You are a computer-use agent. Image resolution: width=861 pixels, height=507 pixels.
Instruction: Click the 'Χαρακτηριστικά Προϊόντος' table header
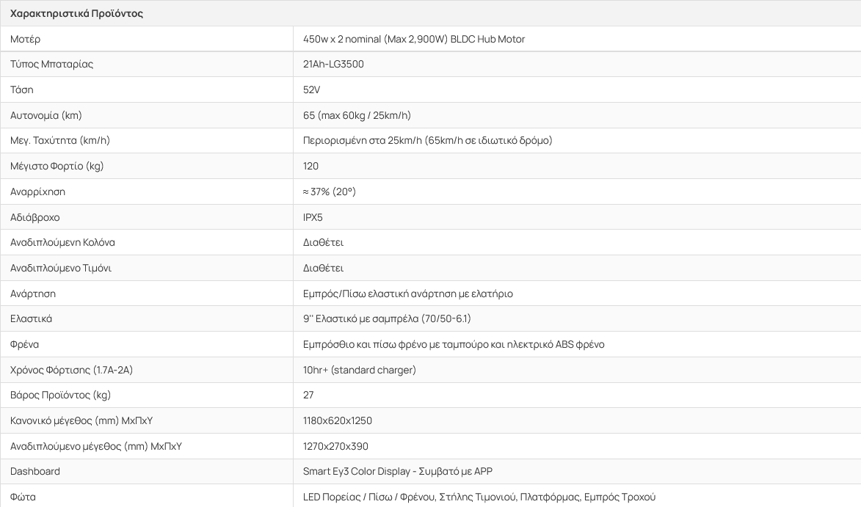[x=76, y=13]
